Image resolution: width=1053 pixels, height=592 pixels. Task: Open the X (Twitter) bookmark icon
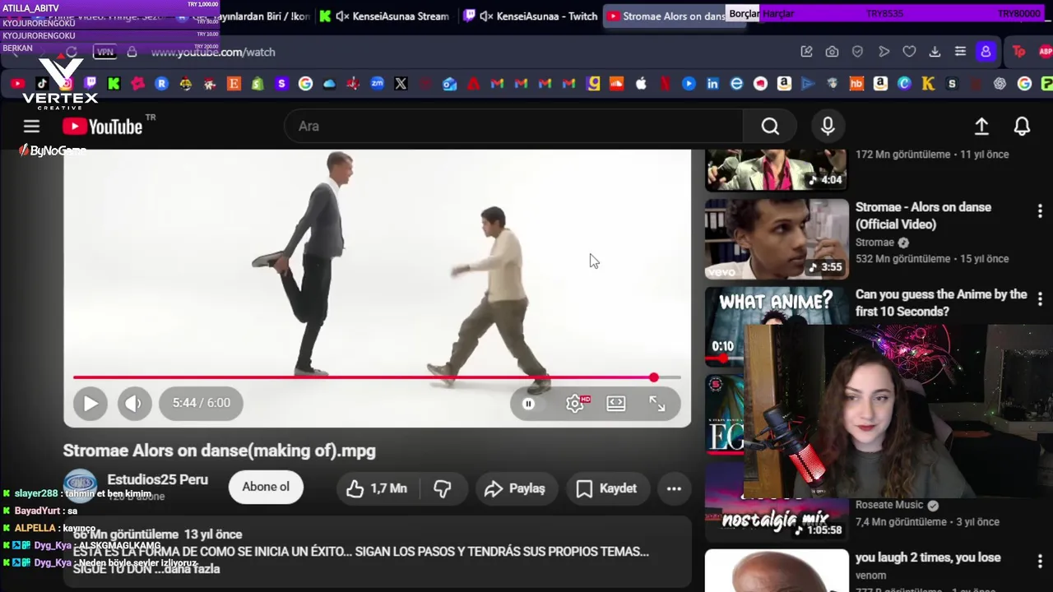point(401,83)
